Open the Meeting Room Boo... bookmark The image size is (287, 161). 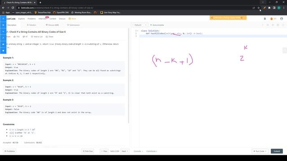81,13
